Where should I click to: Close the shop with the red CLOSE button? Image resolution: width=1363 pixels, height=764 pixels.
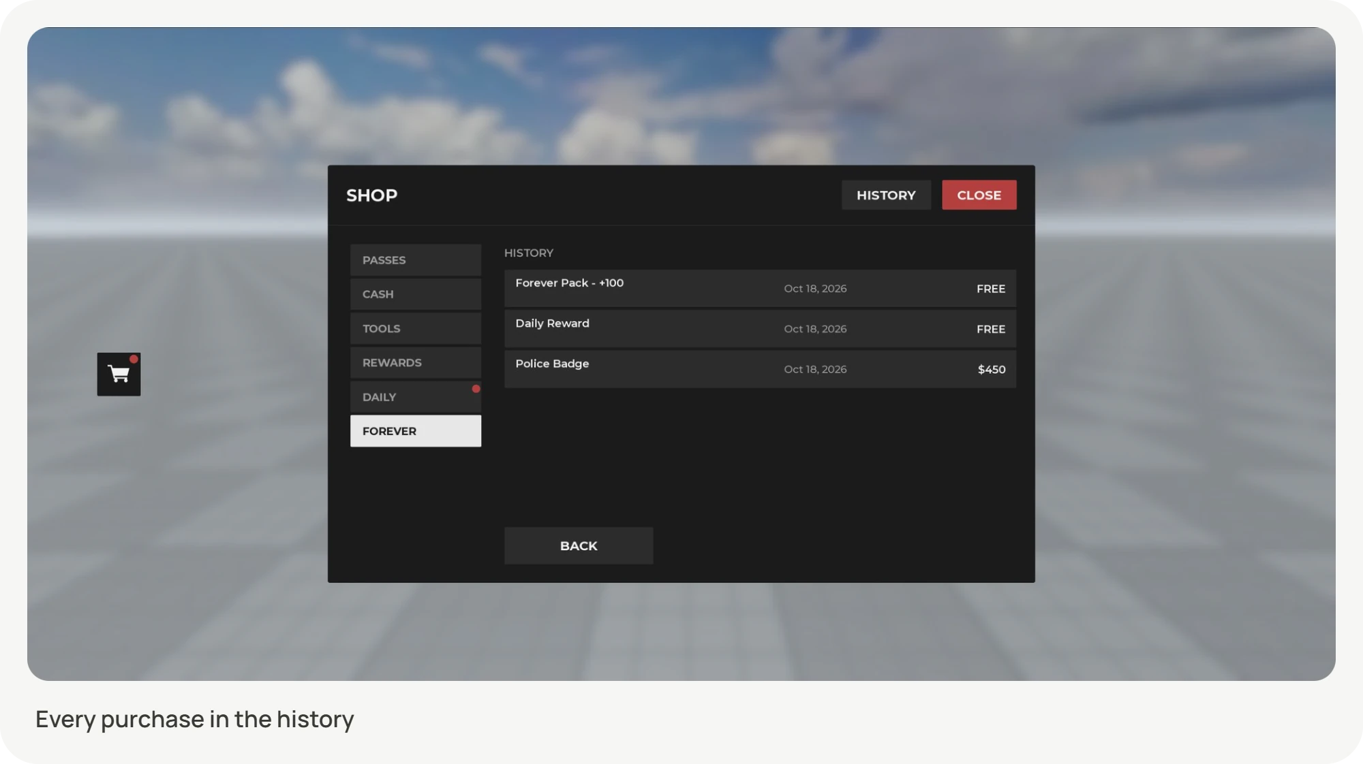pos(979,195)
